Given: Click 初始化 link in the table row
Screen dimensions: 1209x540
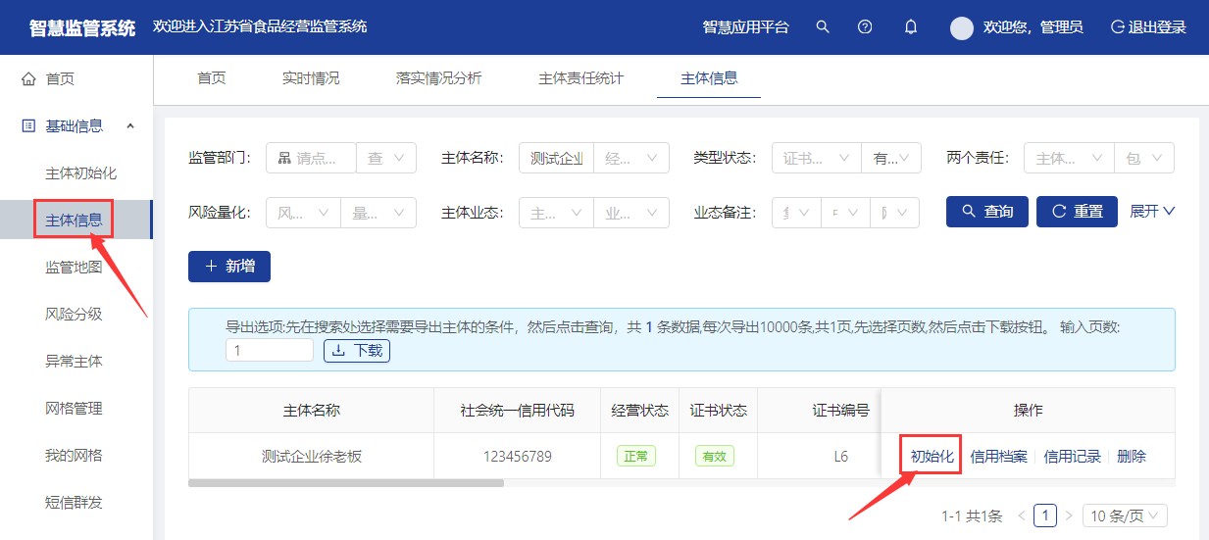Looking at the screenshot, I should click(x=932, y=457).
